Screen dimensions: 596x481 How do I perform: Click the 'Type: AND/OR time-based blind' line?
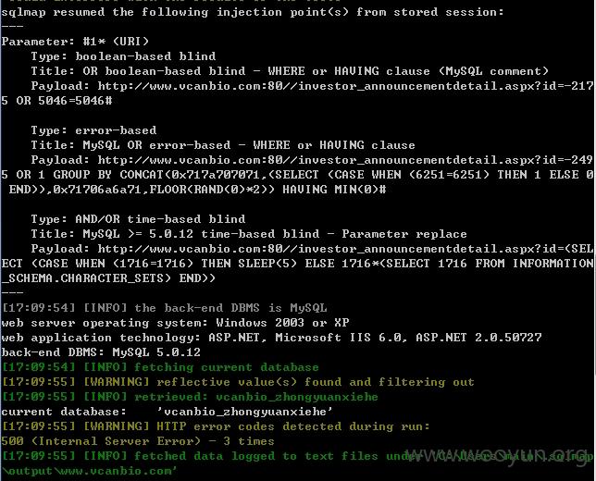pos(138,219)
